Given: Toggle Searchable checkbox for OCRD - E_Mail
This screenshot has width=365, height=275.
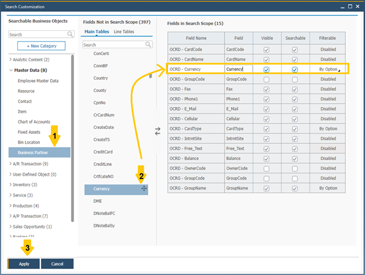Looking at the screenshot, I should [295, 109].
